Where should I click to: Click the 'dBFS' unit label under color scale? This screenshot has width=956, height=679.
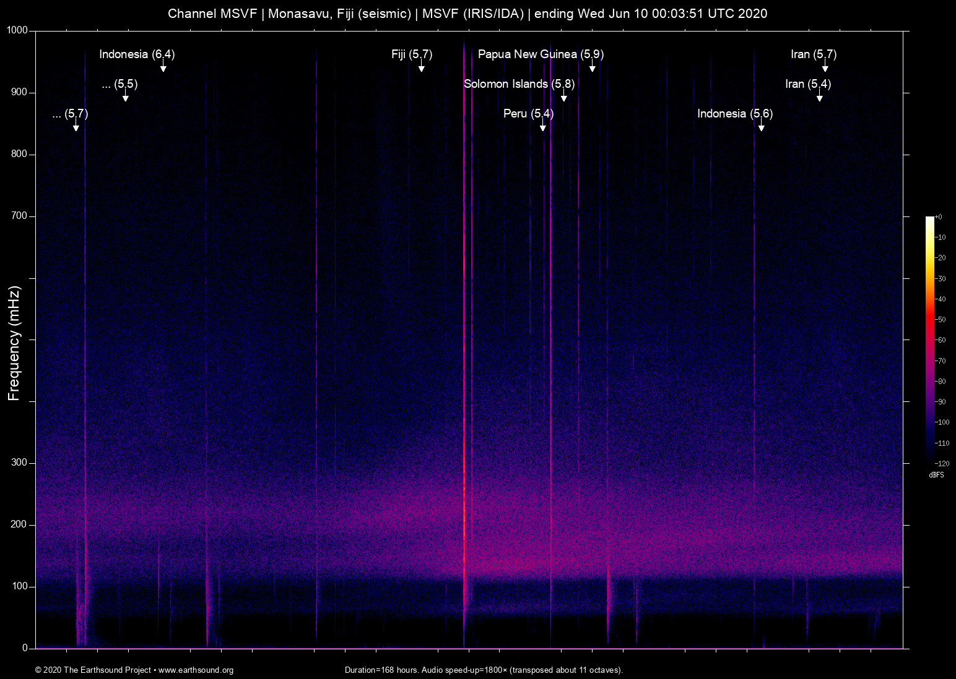[936, 475]
